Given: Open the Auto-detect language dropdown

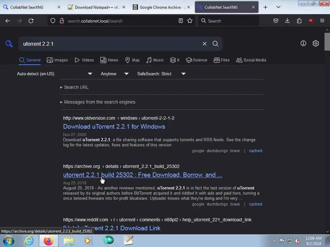Looking at the screenshot, I should [x=54, y=74].
